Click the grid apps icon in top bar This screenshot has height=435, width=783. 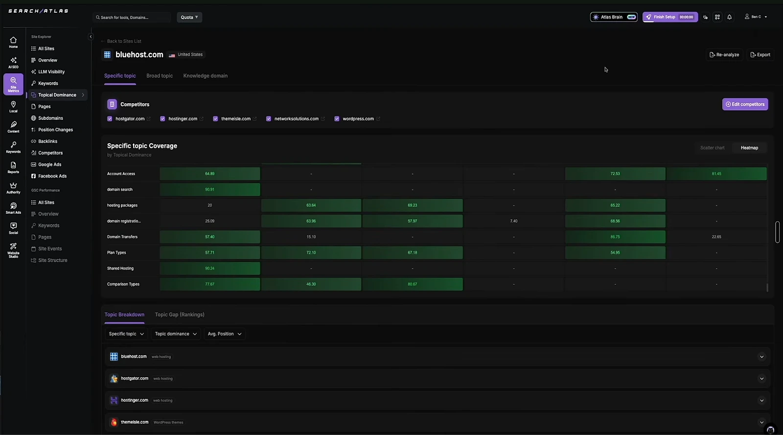click(x=717, y=17)
